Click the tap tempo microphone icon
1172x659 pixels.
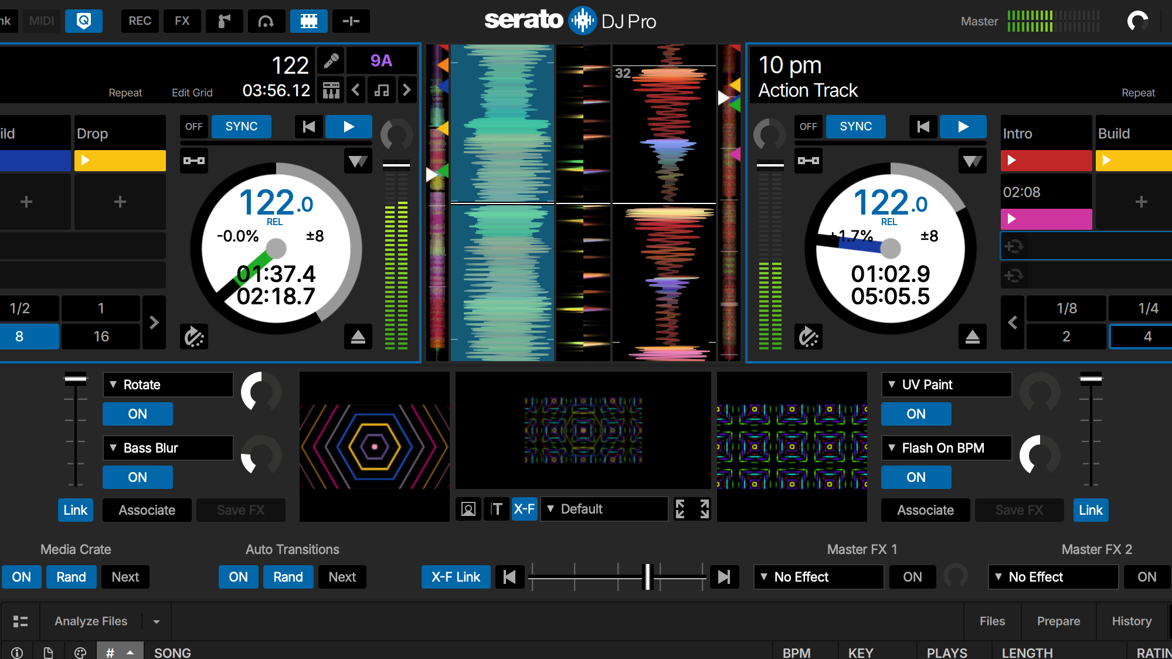(331, 60)
